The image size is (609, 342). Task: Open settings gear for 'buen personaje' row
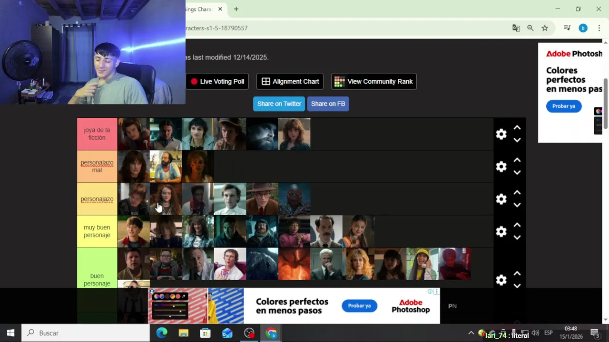[501, 280]
